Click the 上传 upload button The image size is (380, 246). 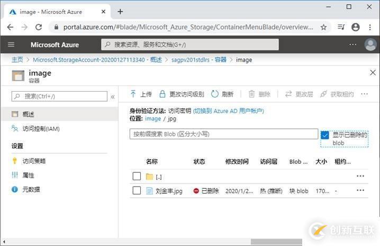[141, 94]
